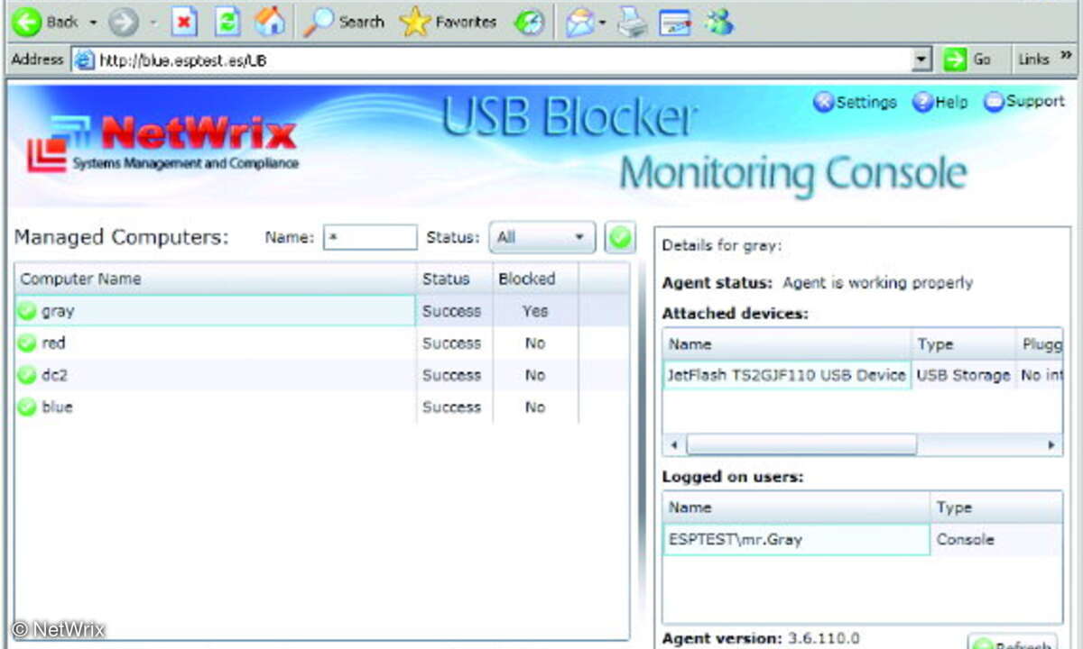Viewport: 1083px width, 649px height.
Task: Open the Back button history dropdown arrow
Action: 93,23
